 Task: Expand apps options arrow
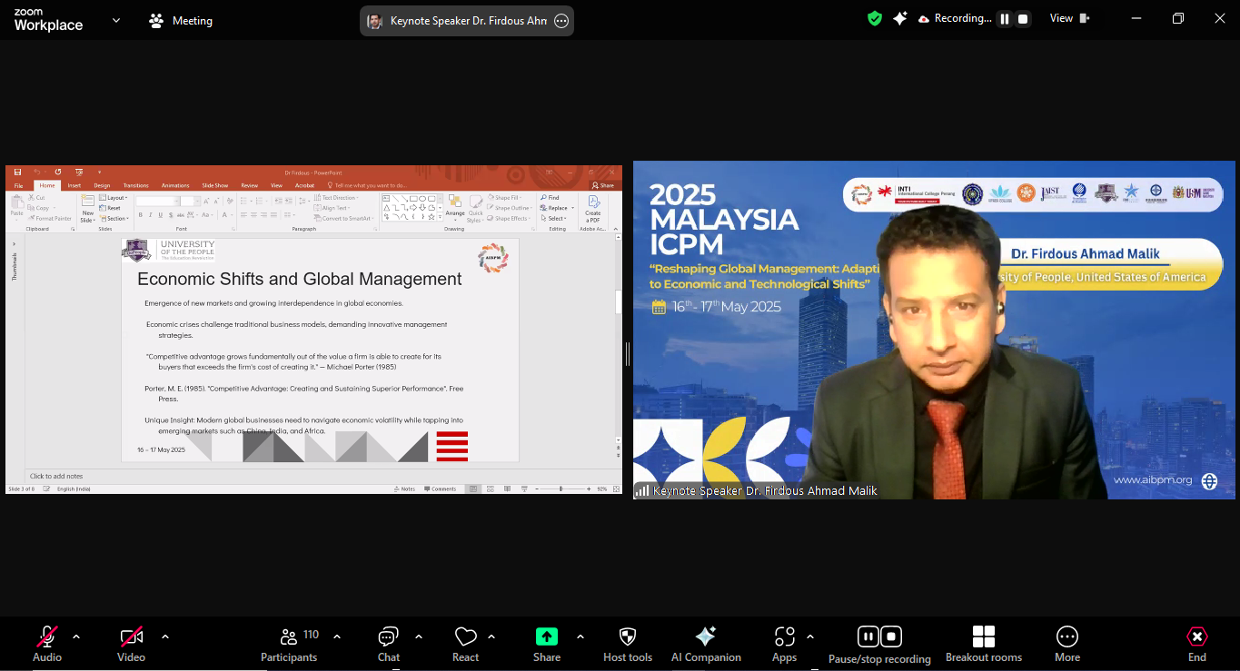pos(810,636)
